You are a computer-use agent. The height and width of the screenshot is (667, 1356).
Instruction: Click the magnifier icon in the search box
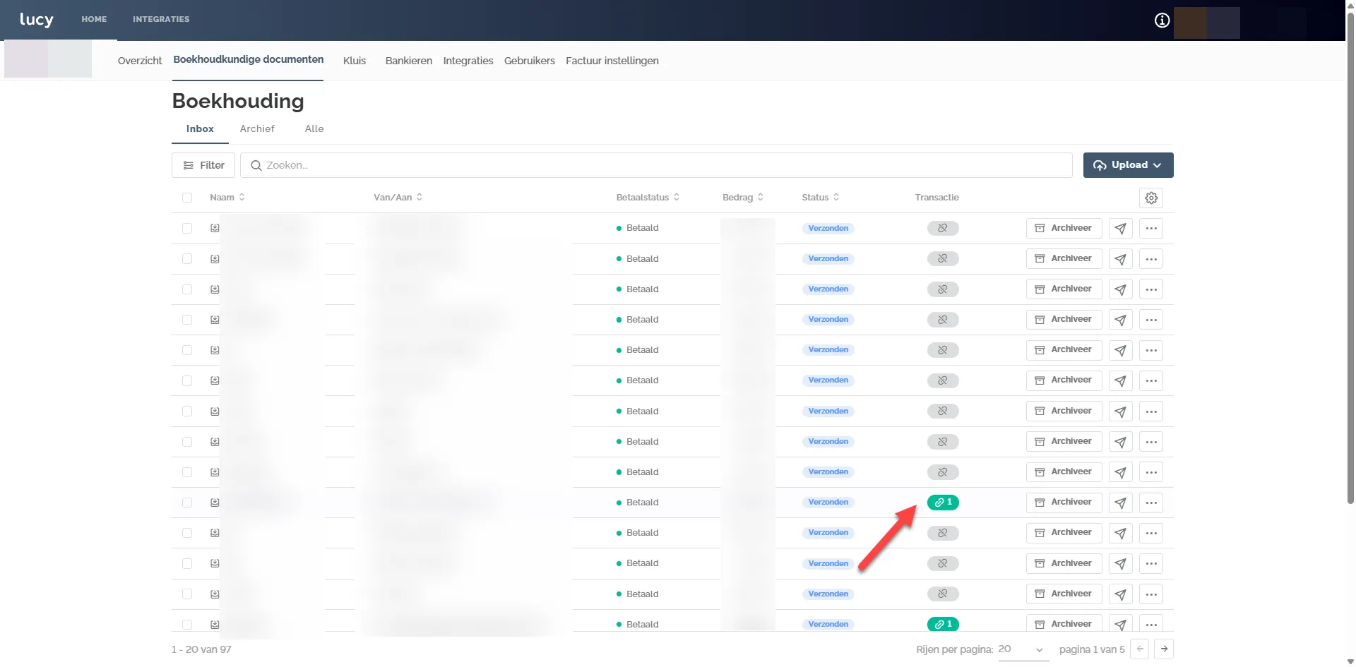click(x=256, y=165)
